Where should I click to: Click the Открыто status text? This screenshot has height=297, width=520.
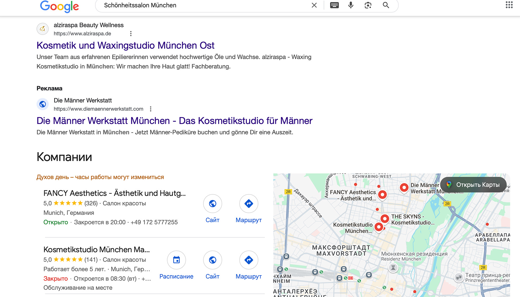(x=56, y=222)
